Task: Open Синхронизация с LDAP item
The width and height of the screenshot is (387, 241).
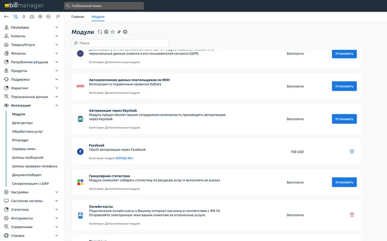Action: 30,184
